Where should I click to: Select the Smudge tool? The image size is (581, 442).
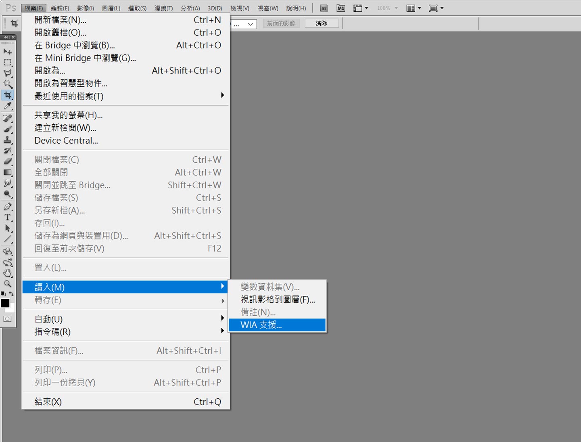point(8,183)
